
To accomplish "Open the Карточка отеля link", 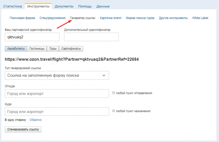I will [111, 18].
